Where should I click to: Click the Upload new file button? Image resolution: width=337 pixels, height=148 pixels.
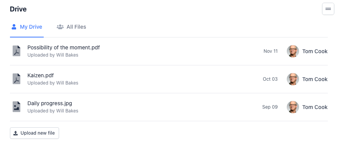click(35, 133)
